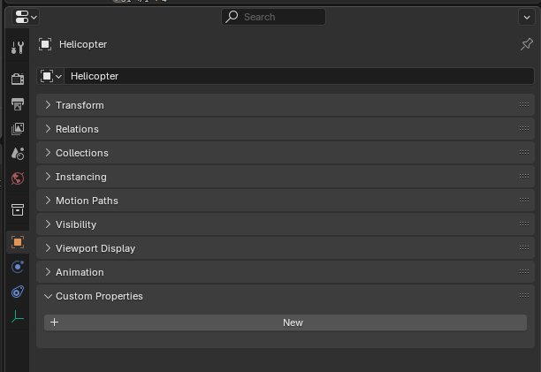The height and width of the screenshot is (372, 541).
Task: Click the Helicopter breadcrumb label
Action: [83, 44]
